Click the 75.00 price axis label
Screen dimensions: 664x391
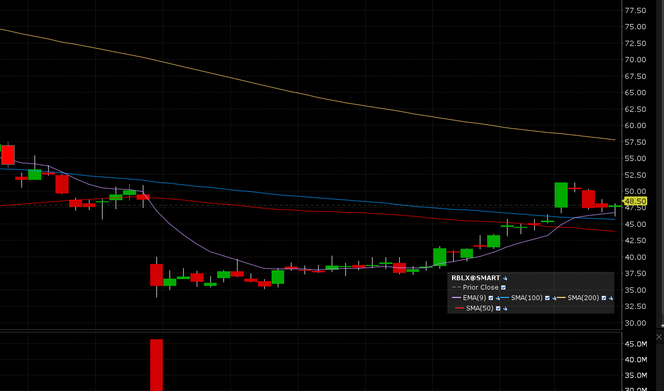[635, 27]
